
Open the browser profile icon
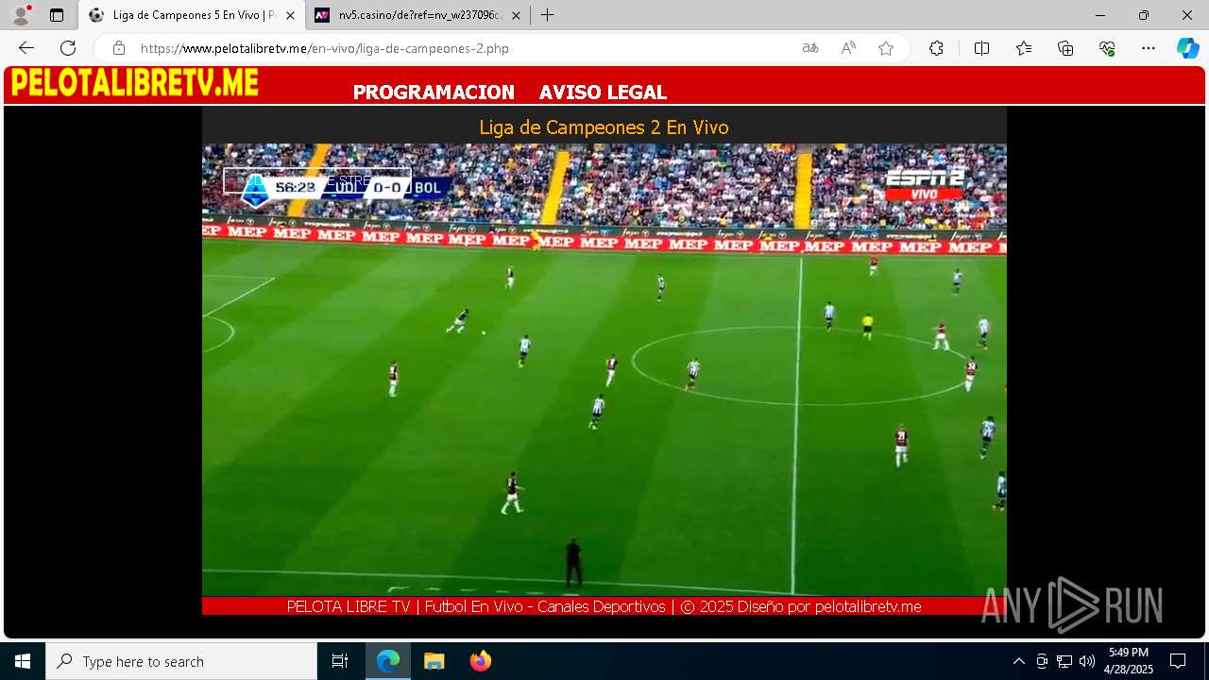point(20,15)
